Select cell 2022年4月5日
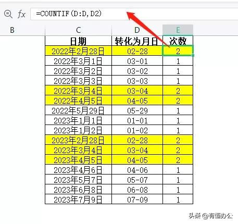 coord(78,100)
